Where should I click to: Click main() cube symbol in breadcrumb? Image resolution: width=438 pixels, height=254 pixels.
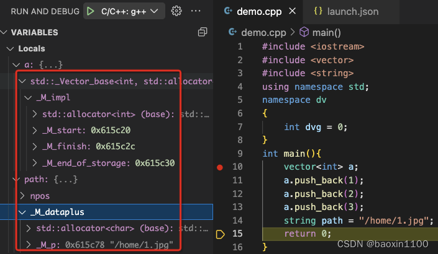pyautogui.click(x=304, y=32)
